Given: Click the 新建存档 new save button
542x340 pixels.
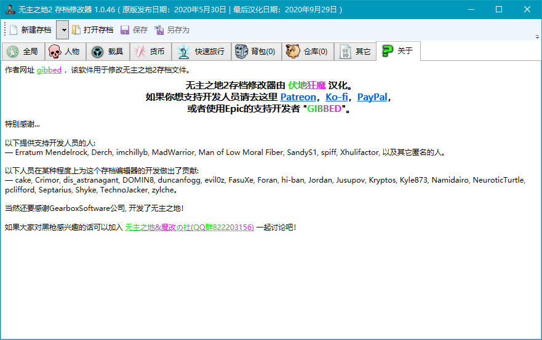Looking at the screenshot, I should coord(31,30).
